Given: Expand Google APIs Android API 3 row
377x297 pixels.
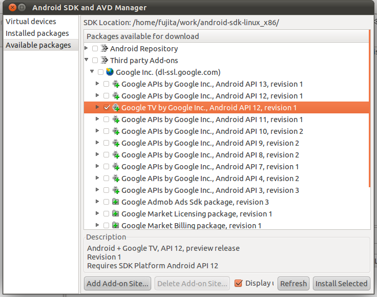Looking at the screenshot, I should (97, 190).
